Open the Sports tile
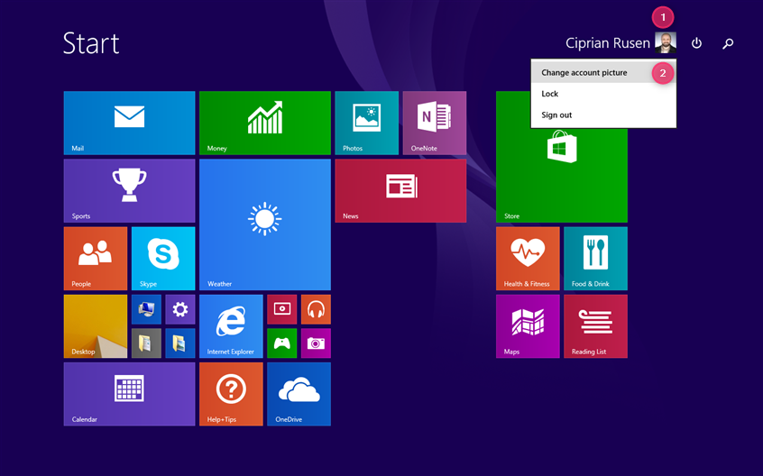The height and width of the screenshot is (476, 763). click(130, 190)
